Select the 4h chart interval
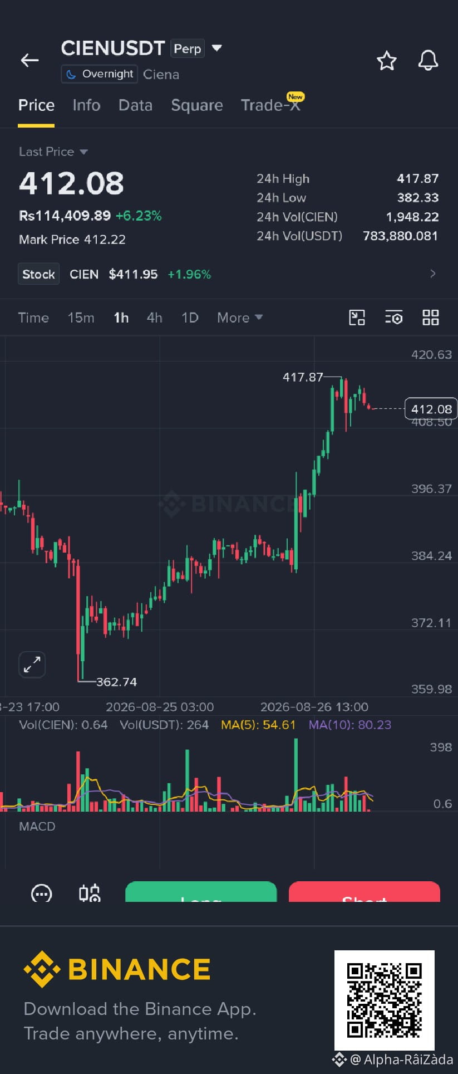This screenshot has height=1074, width=458. coord(154,318)
